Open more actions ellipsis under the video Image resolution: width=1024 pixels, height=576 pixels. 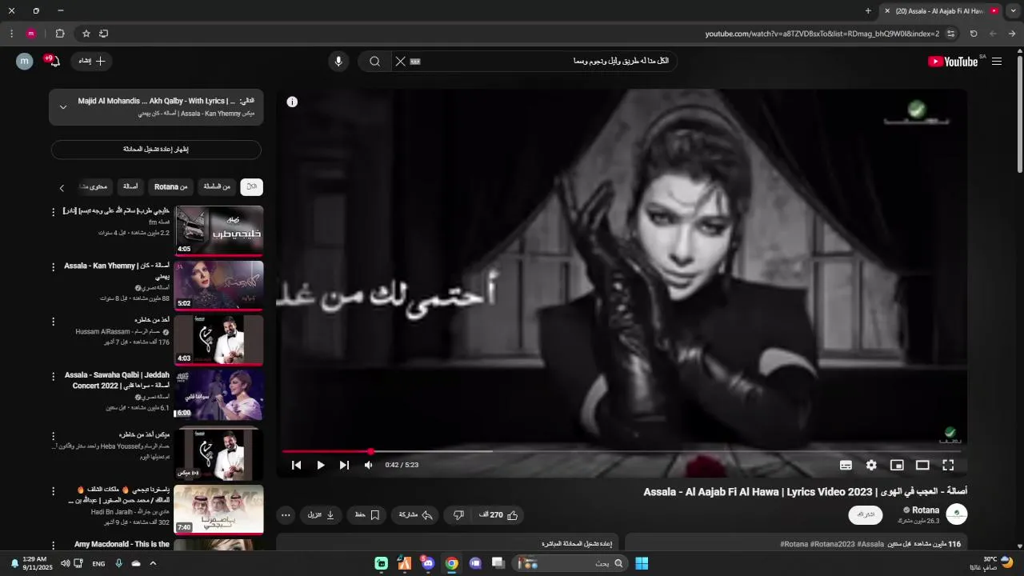tap(286, 515)
